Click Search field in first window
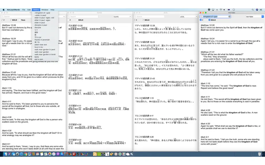Screen dimensions: 265x165 [x=17, y=17]
